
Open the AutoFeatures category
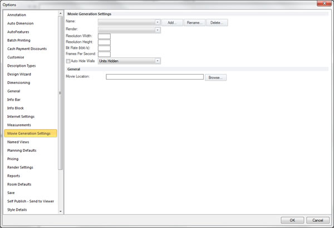click(x=18, y=32)
